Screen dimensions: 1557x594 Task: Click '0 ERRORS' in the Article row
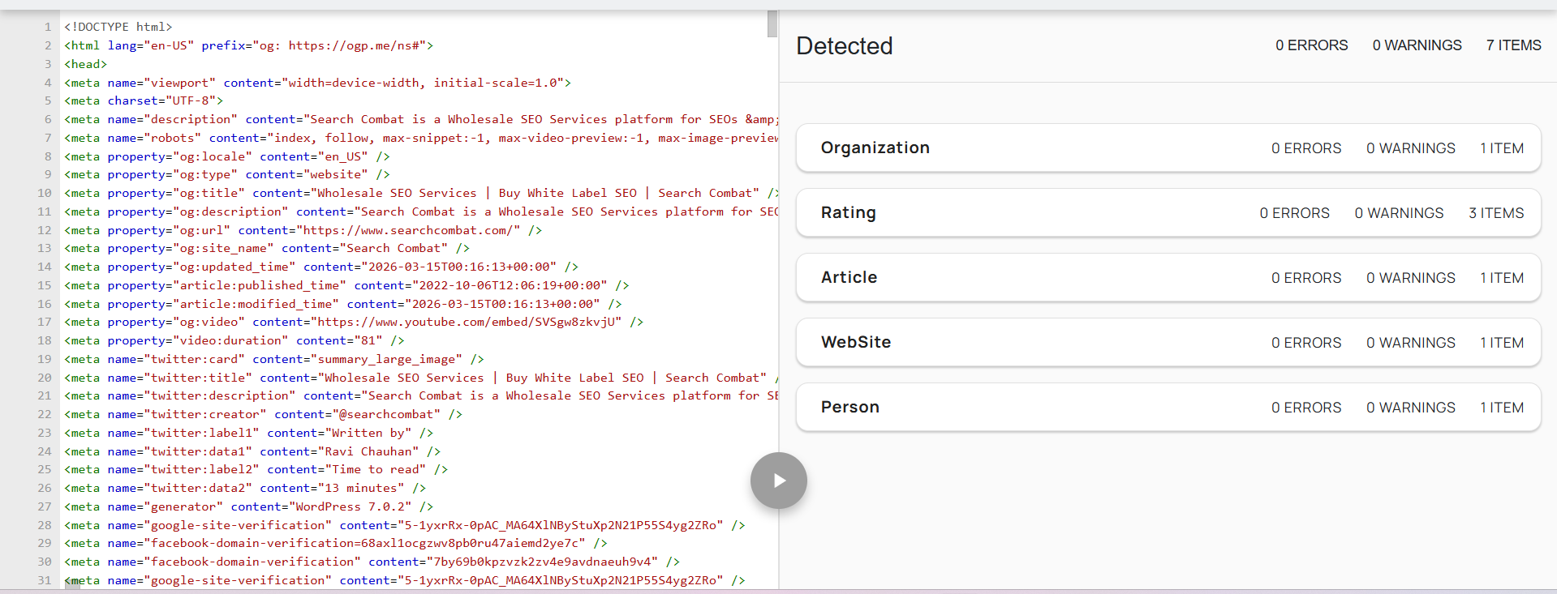(1306, 278)
